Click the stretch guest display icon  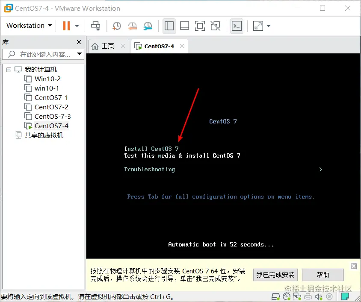pyautogui.click(x=258, y=26)
